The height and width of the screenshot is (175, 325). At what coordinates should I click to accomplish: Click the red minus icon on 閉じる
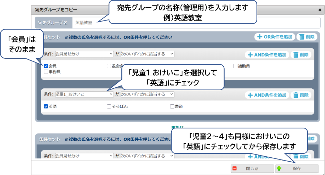click(x=235, y=169)
